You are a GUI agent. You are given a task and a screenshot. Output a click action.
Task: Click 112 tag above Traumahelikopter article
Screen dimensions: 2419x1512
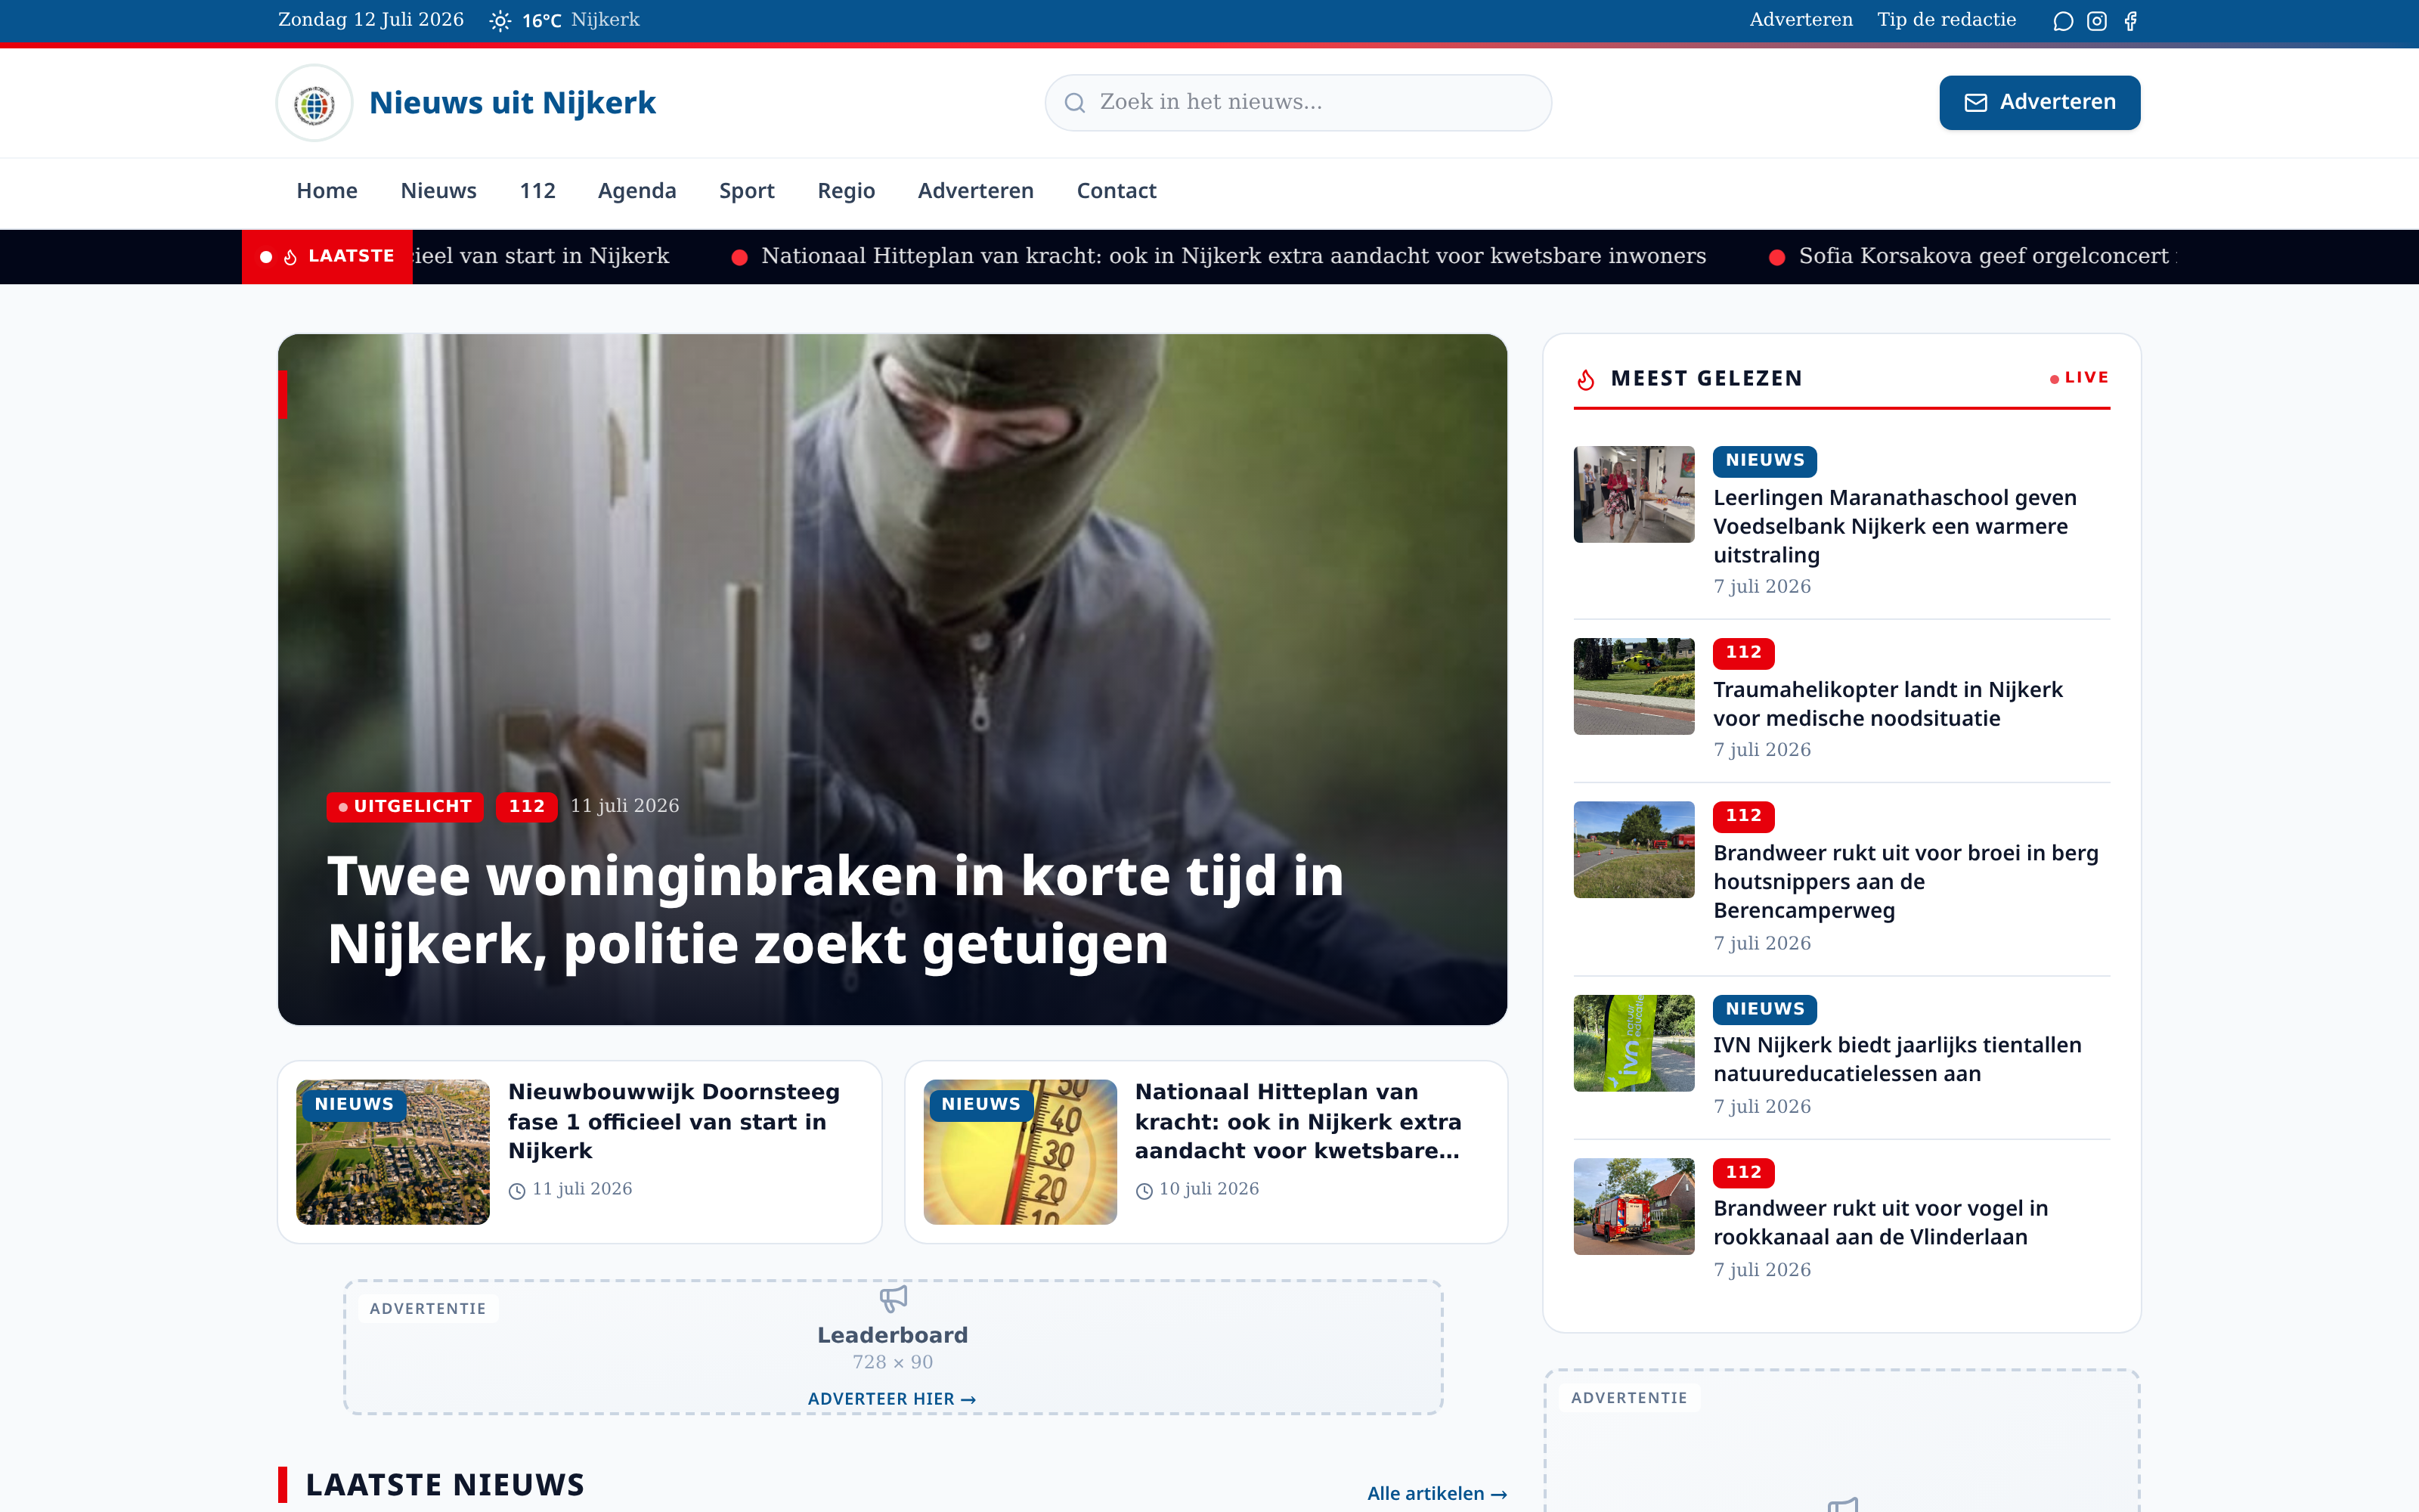coord(1743,653)
